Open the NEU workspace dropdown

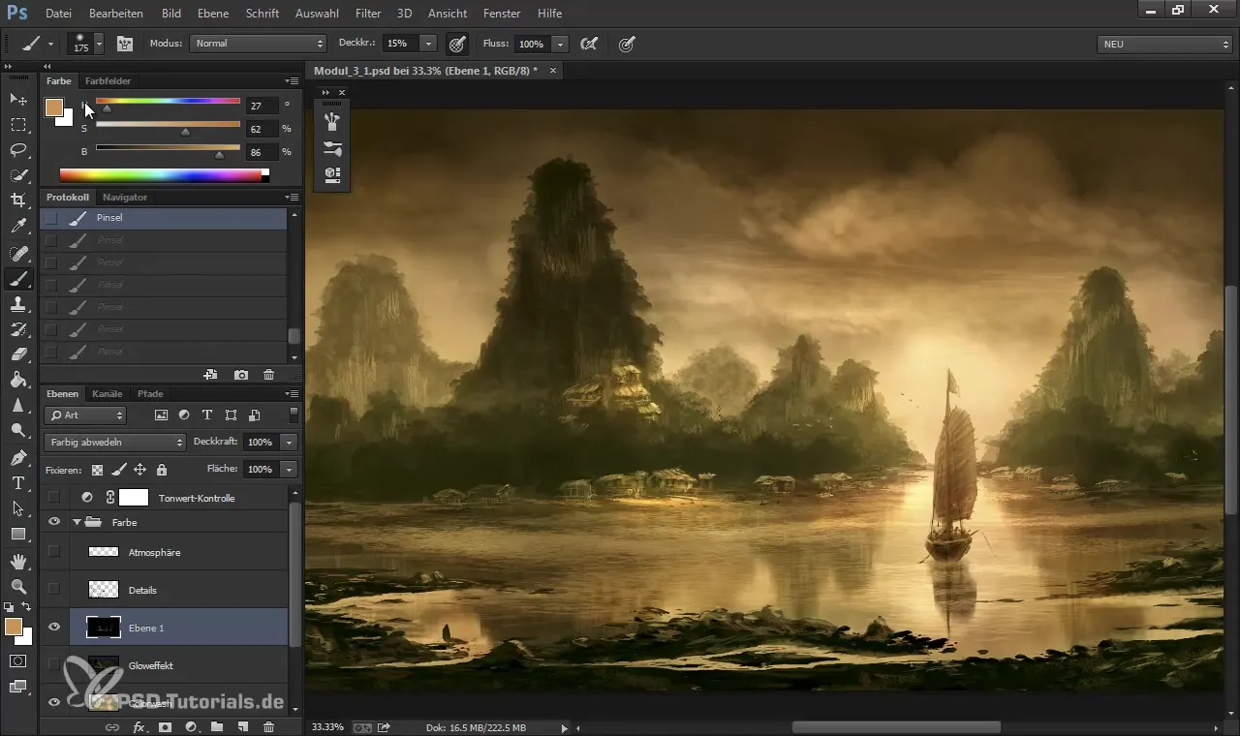point(1164,44)
